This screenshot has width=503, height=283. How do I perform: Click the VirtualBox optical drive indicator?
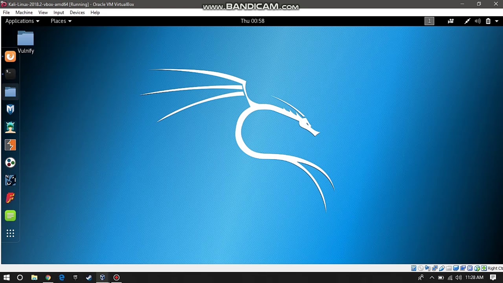coord(421,268)
